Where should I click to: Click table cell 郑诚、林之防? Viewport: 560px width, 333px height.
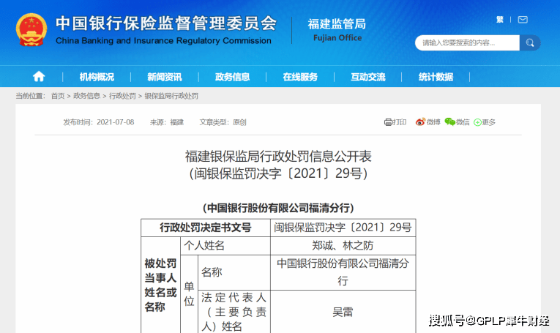[x=343, y=246]
